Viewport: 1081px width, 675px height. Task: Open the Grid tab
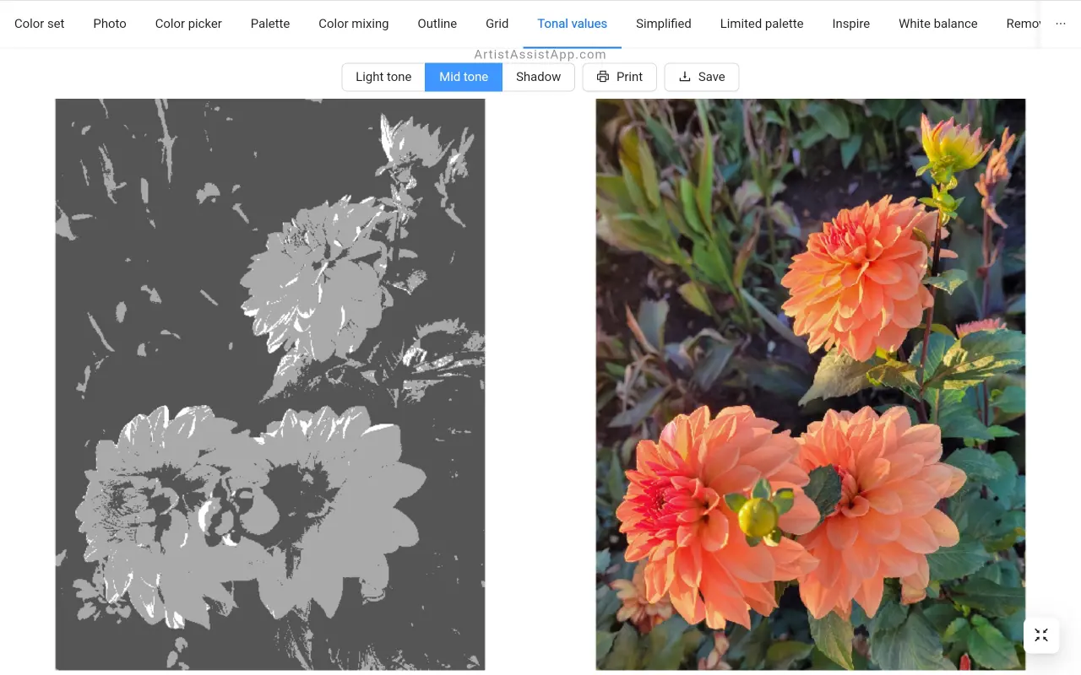point(497,24)
